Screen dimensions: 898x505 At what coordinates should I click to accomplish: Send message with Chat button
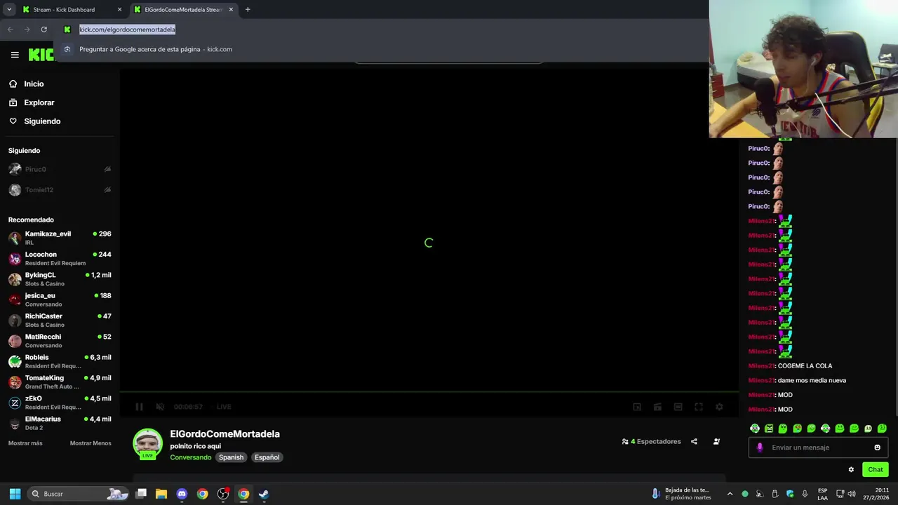(876, 470)
